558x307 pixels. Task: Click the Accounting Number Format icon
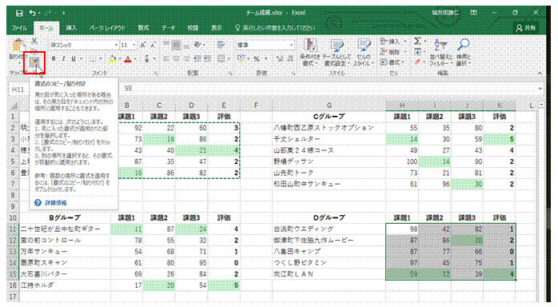point(241,58)
